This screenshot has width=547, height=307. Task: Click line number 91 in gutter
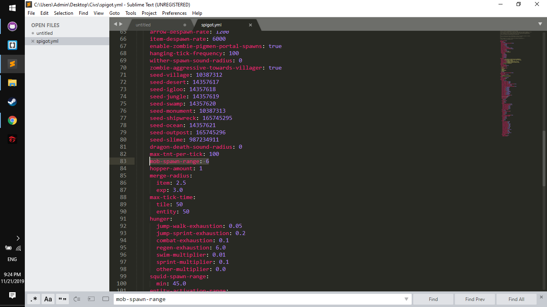(x=123, y=219)
